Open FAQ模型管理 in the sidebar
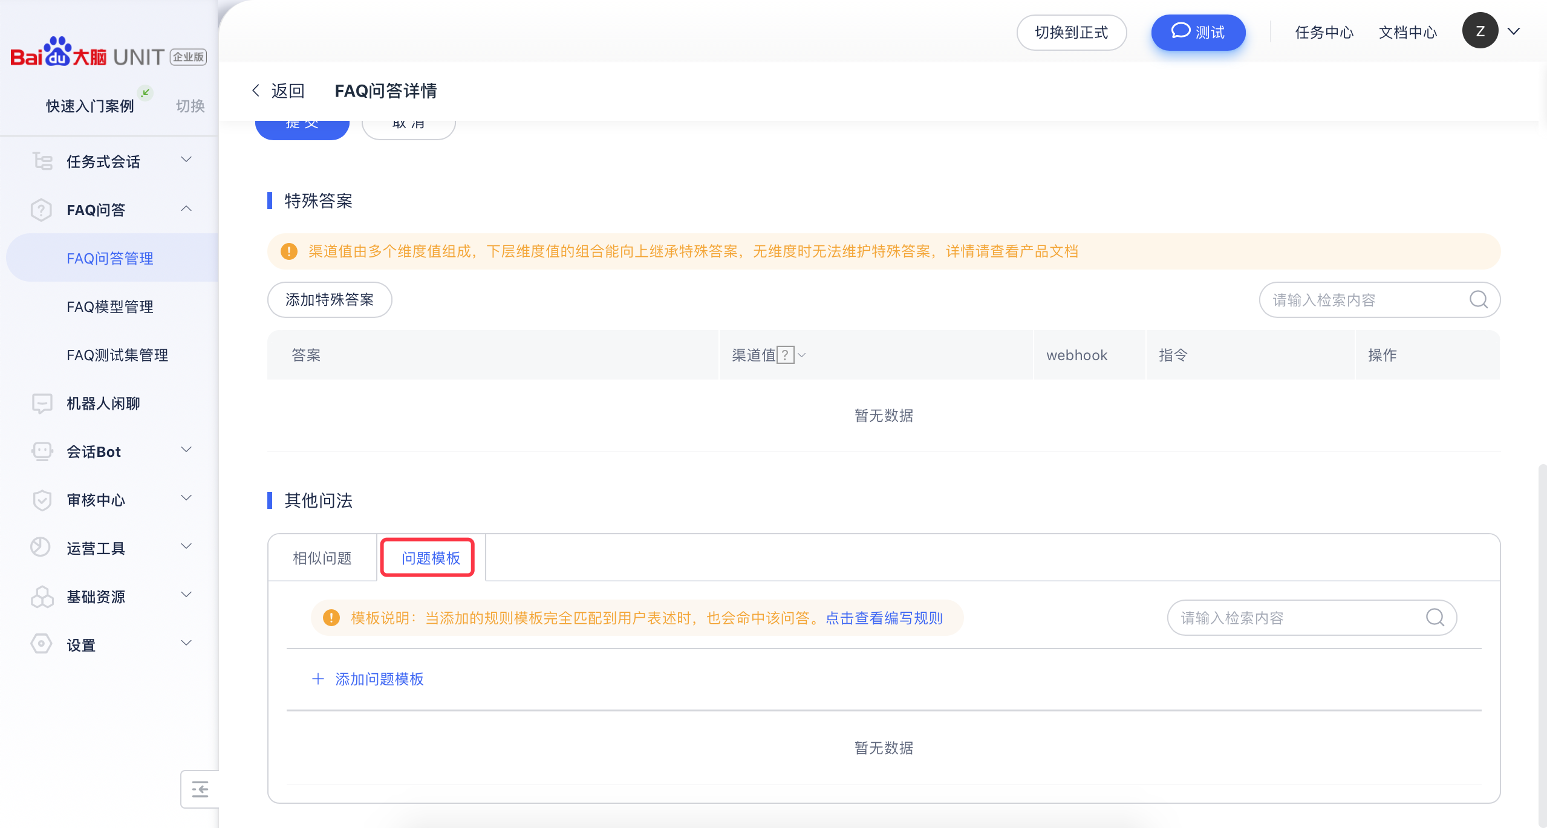The image size is (1547, 828). (110, 307)
